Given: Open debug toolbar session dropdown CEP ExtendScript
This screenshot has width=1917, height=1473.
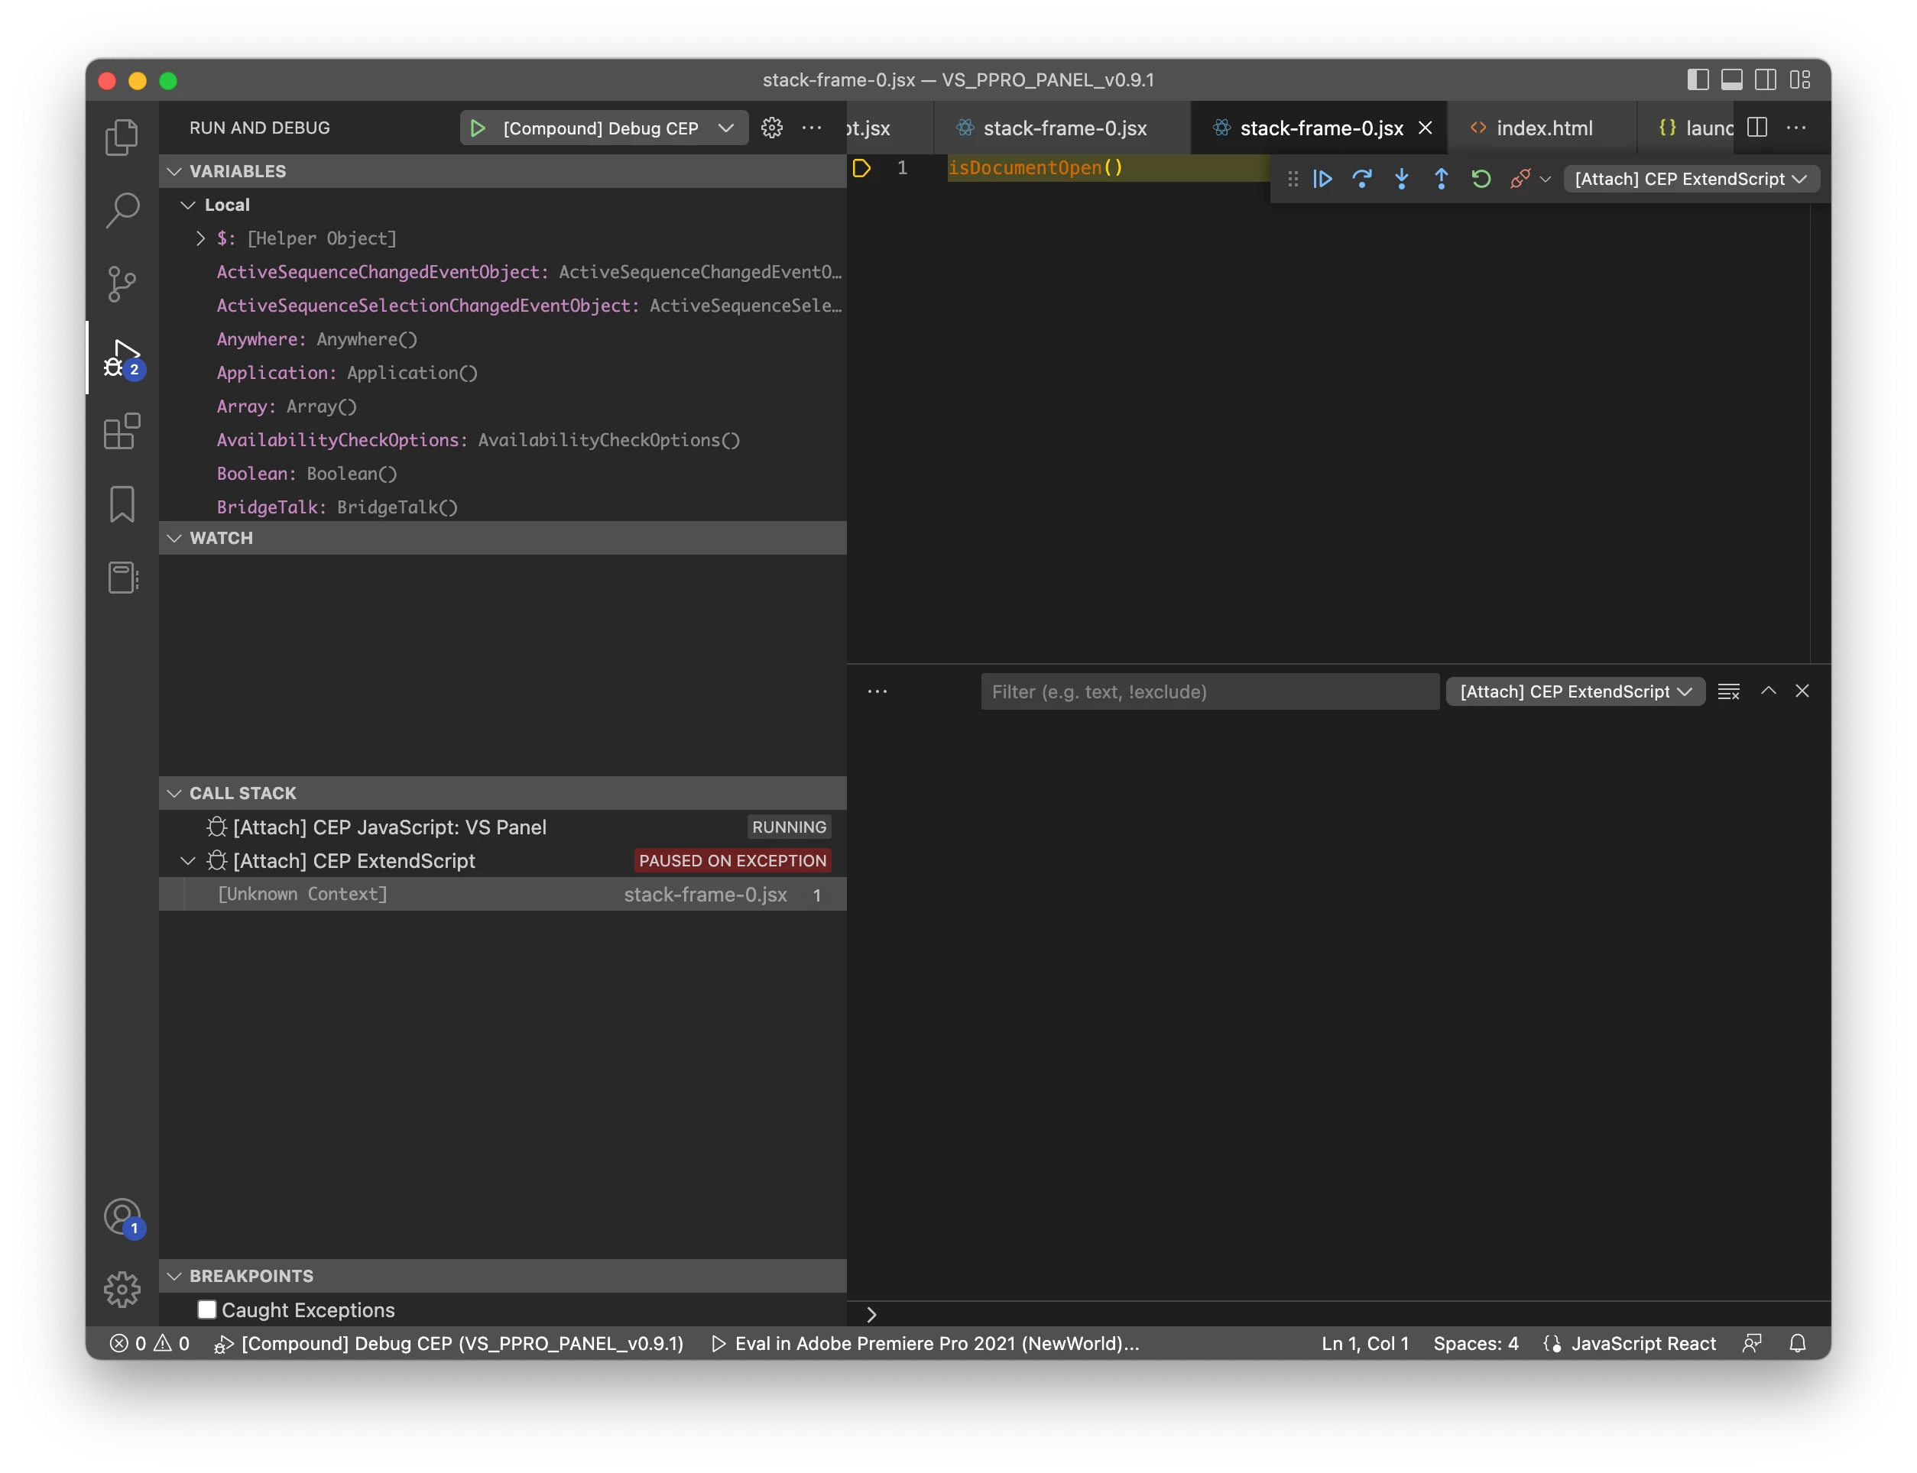Looking at the screenshot, I should (x=1691, y=179).
